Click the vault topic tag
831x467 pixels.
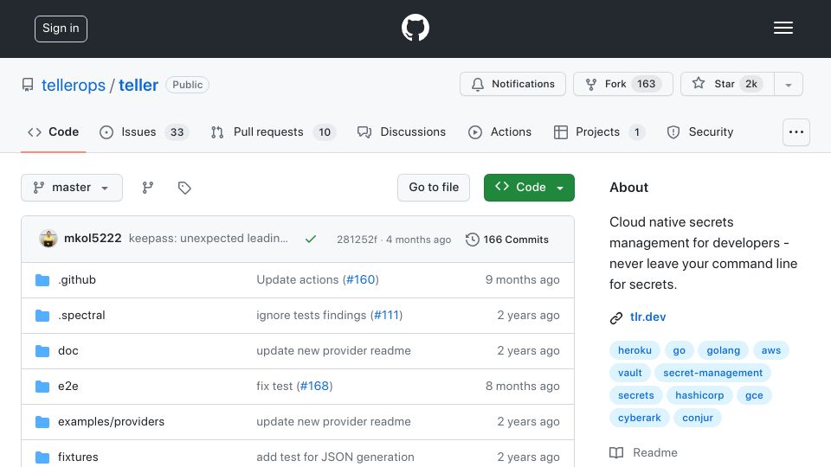[629, 373]
